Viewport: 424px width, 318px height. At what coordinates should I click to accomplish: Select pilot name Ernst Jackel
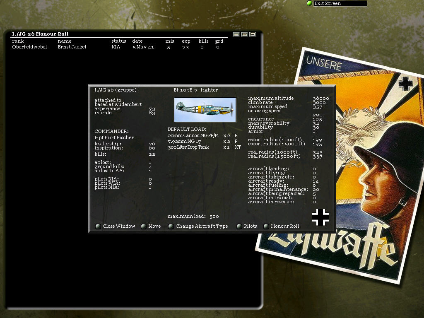pos(72,47)
